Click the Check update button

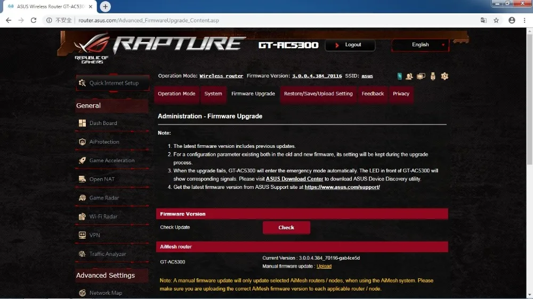tap(286, 228)
